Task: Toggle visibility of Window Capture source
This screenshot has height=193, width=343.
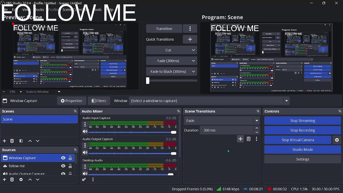Action: click(x=63, y=158)
